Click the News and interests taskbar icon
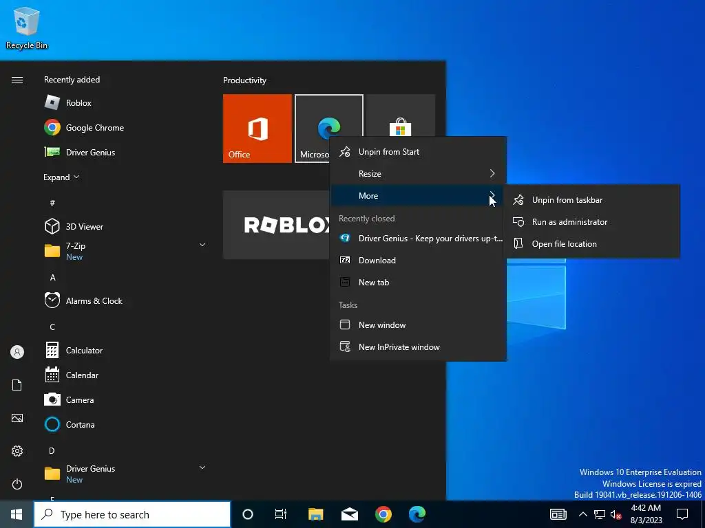Viewport: 705px width, 528px height. [558, 514]
